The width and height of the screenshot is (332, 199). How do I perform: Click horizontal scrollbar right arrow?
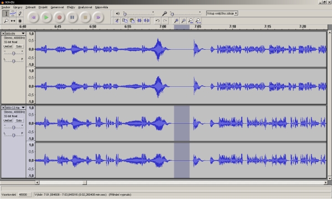click(326, 182)
